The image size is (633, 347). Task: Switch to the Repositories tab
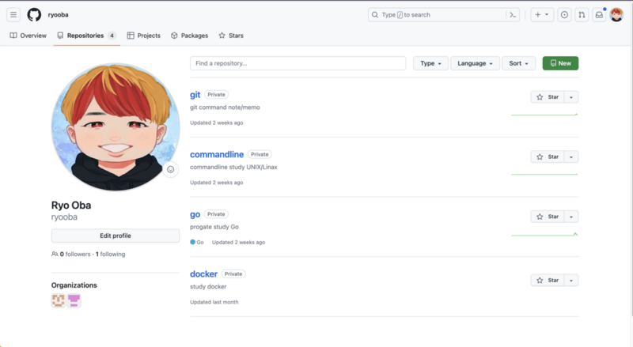87,36
